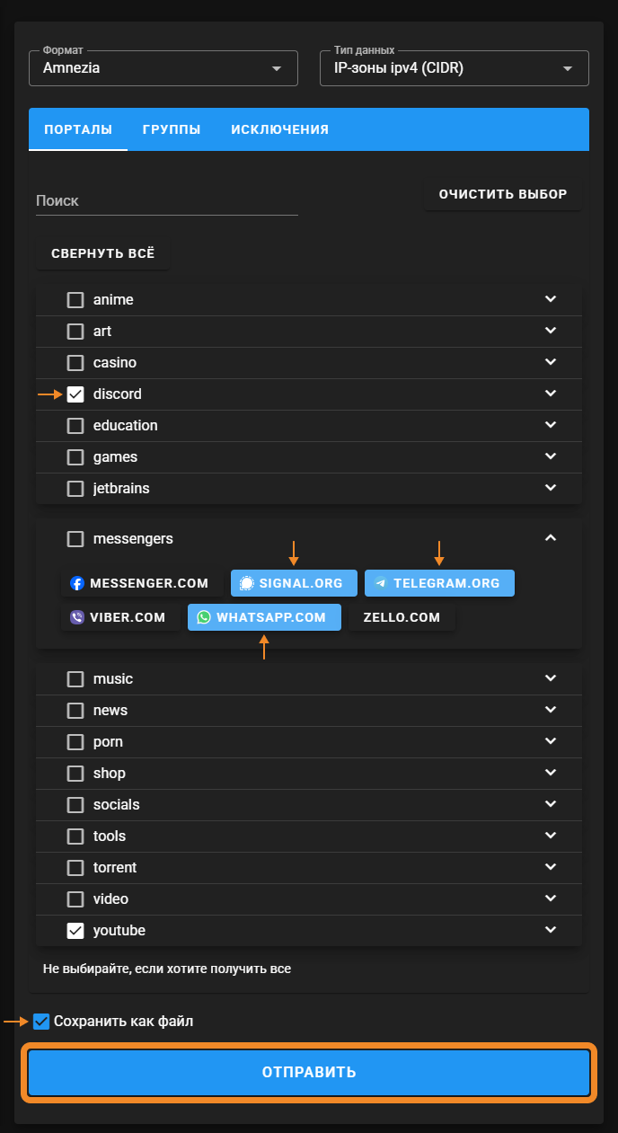This screenshot has width=618, height=1133.
Task: Click the Очистить выбор button
Action: (502, 194)
